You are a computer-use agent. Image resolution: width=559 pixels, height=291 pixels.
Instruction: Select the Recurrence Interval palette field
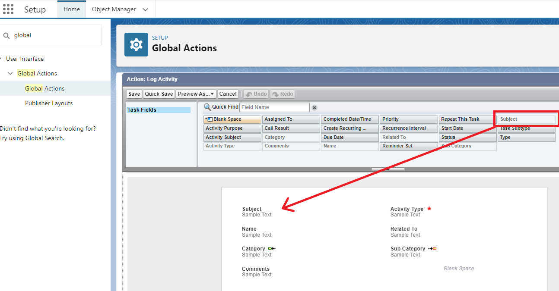[409, 128]
